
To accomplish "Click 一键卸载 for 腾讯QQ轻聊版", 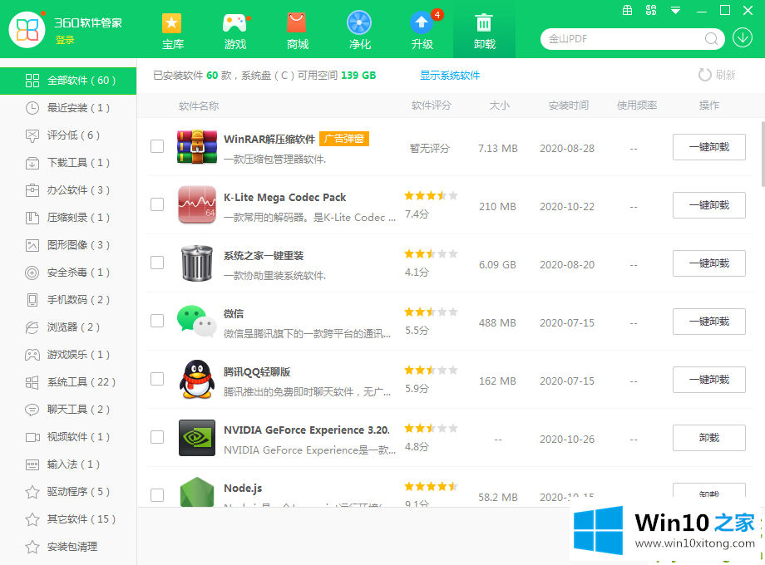I will coord(709,379).
